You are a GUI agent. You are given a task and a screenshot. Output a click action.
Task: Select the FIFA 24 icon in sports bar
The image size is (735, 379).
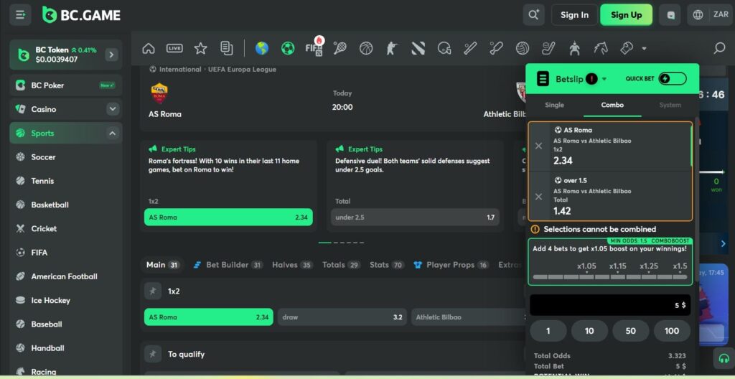click(314, 47)
